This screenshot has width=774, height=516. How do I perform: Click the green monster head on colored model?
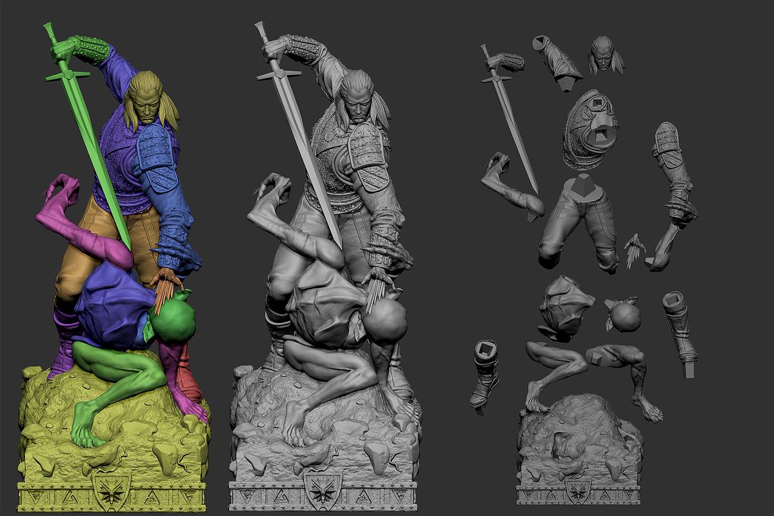coord(173,320)
